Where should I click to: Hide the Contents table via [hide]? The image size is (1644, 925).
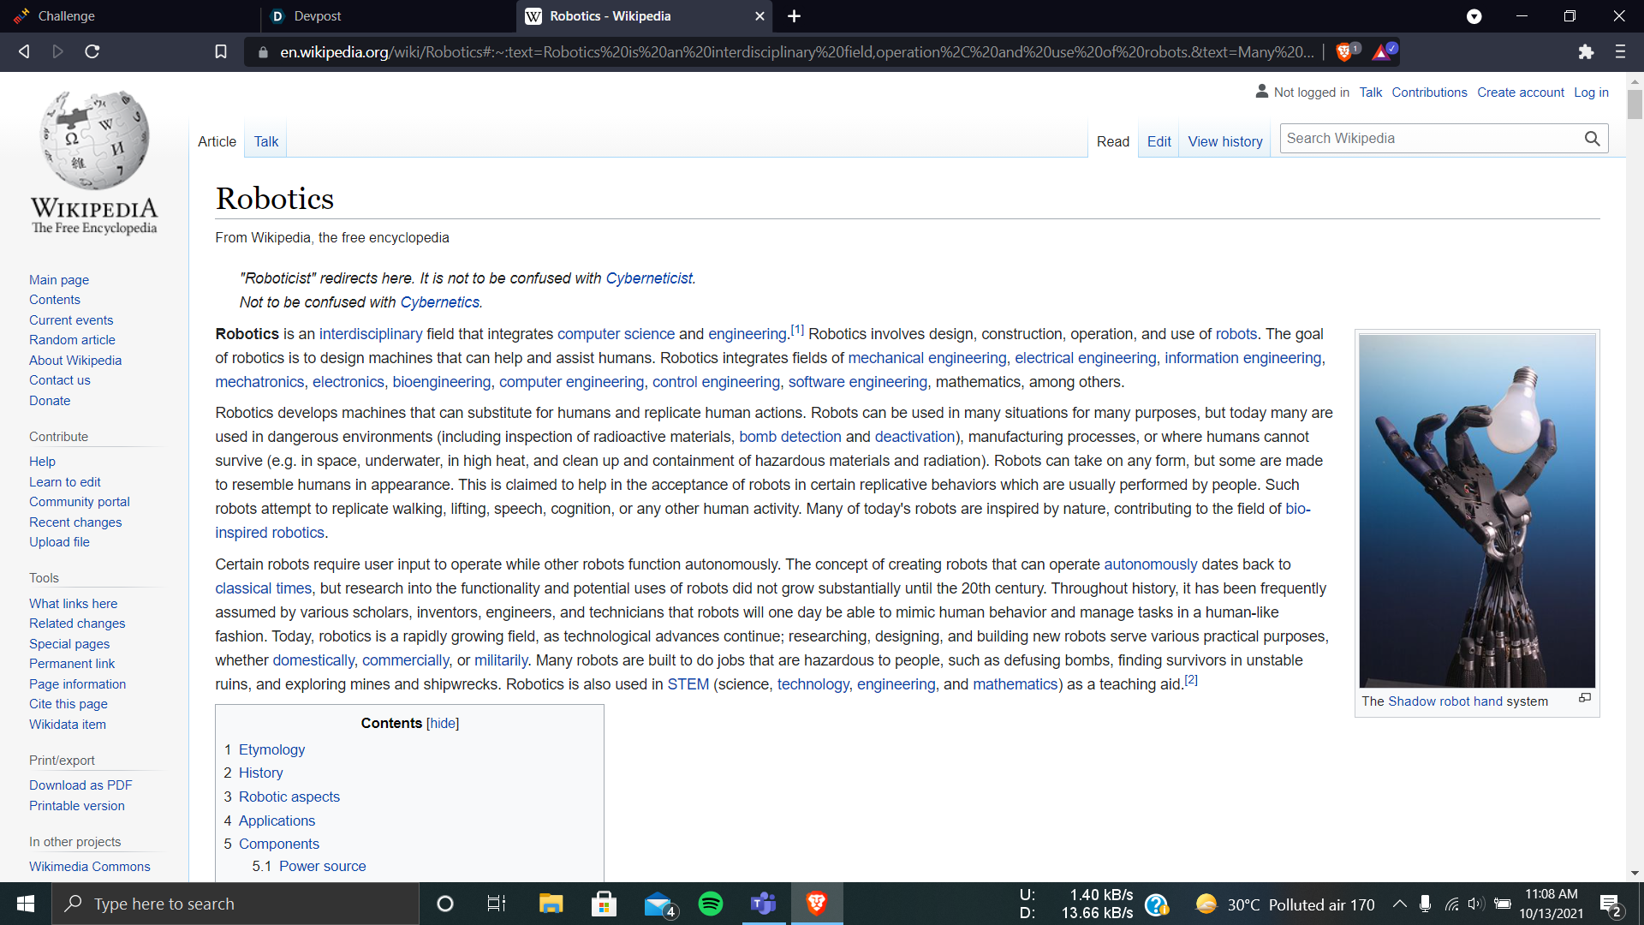pos(443,723)
